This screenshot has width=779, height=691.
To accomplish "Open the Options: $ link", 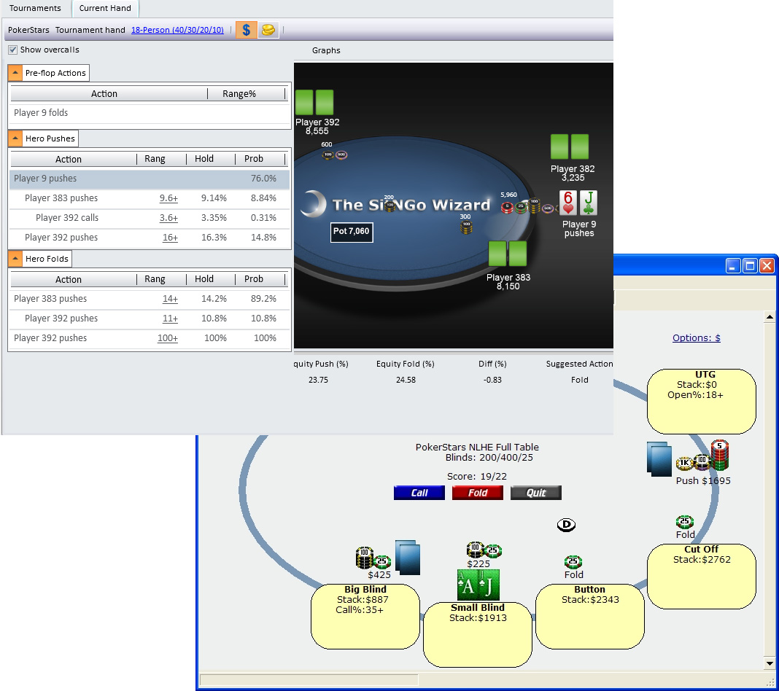I will click(x=696, y=337).
